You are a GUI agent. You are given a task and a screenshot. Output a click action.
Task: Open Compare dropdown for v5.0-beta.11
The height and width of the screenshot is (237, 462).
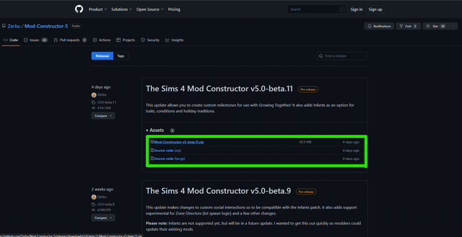(x=103, y=116)
